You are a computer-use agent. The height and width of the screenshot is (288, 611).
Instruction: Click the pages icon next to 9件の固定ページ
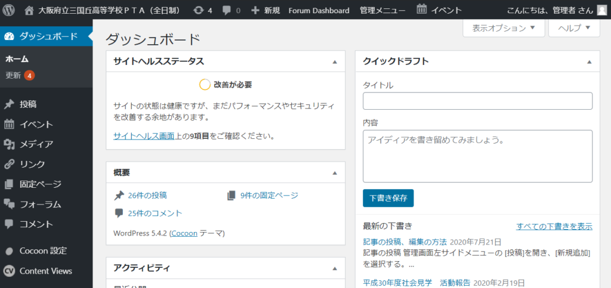tap(232, 196)
